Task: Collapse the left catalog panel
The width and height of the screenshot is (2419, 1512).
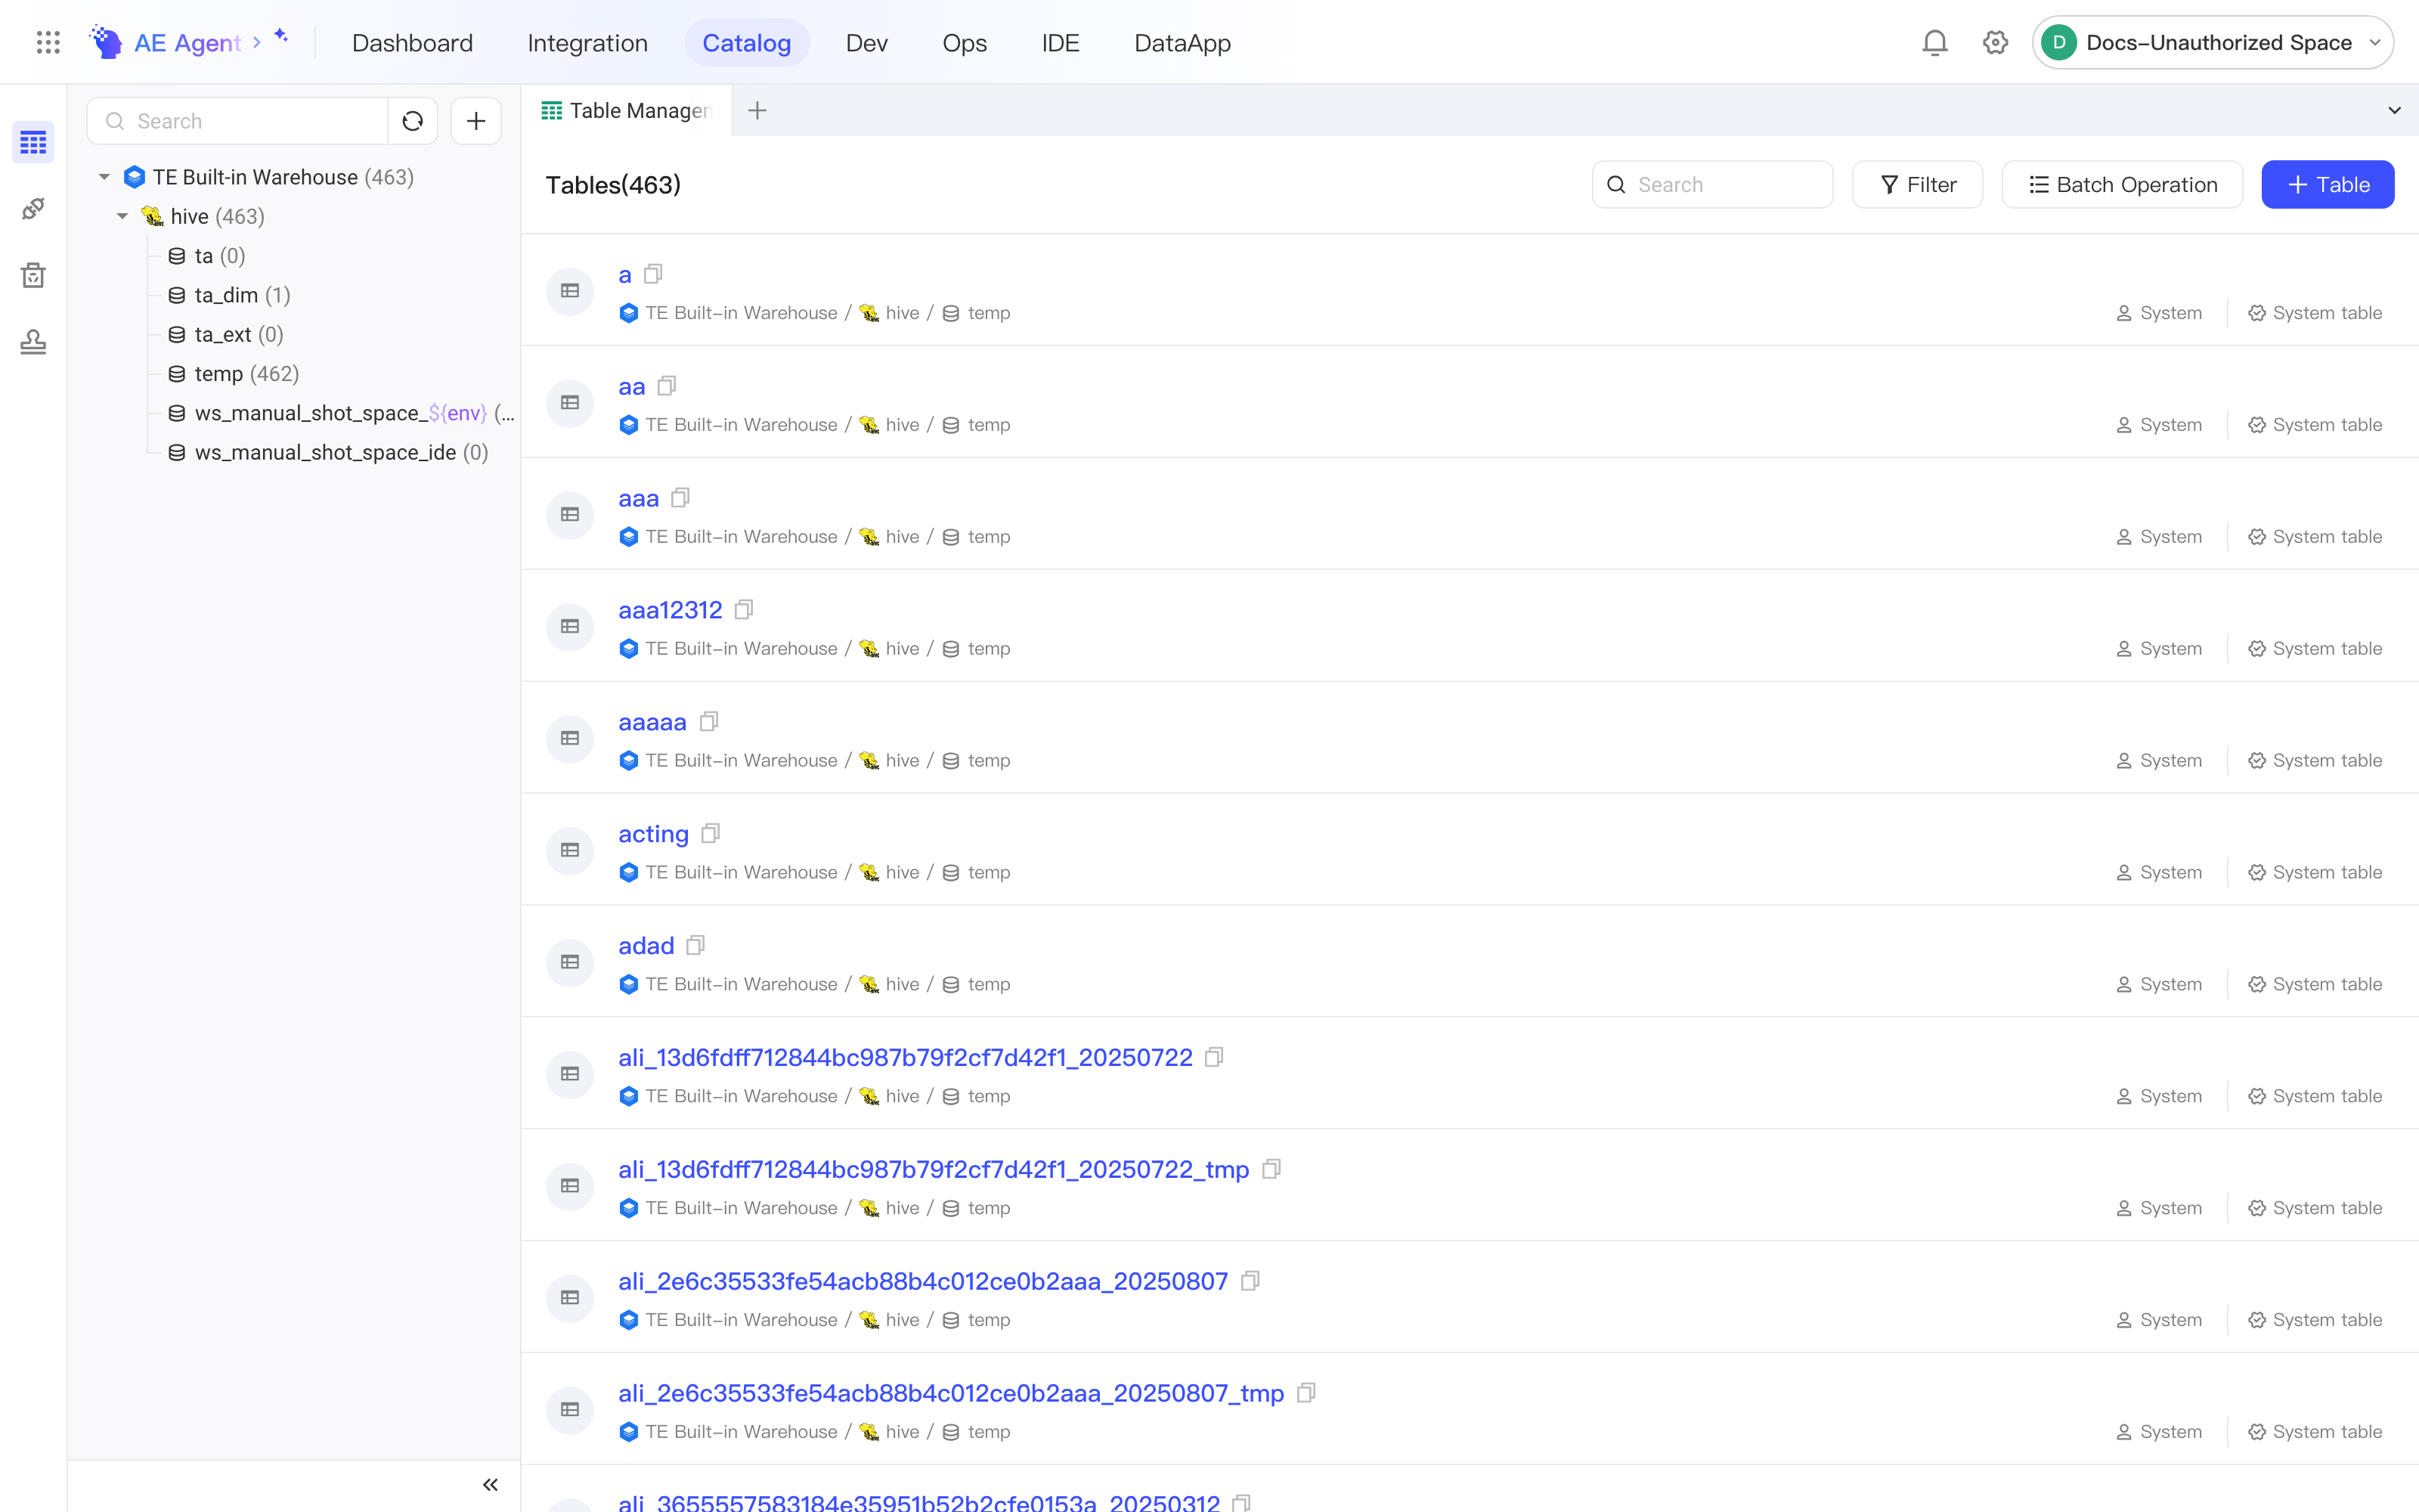Action: tap(490, 1484)
